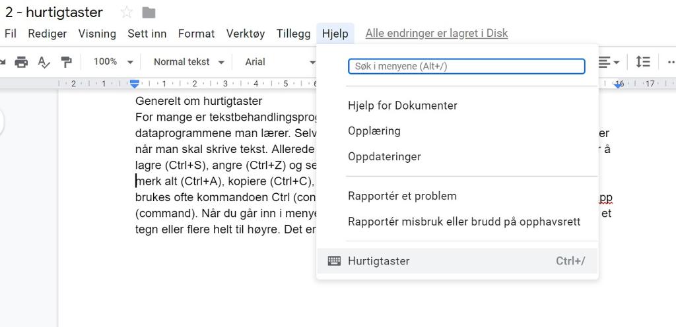The width and height of the screenshot is (676, 327).
Task: Focus the Søk i menyene search field
Action: tap(467, 67)
